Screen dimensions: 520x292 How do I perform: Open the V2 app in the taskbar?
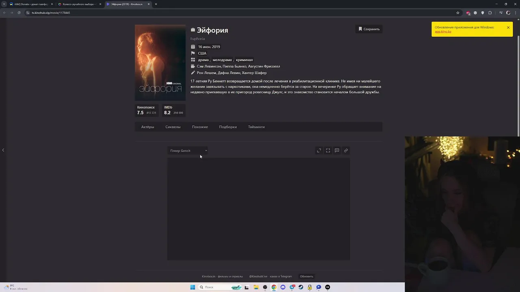[327, 287]
